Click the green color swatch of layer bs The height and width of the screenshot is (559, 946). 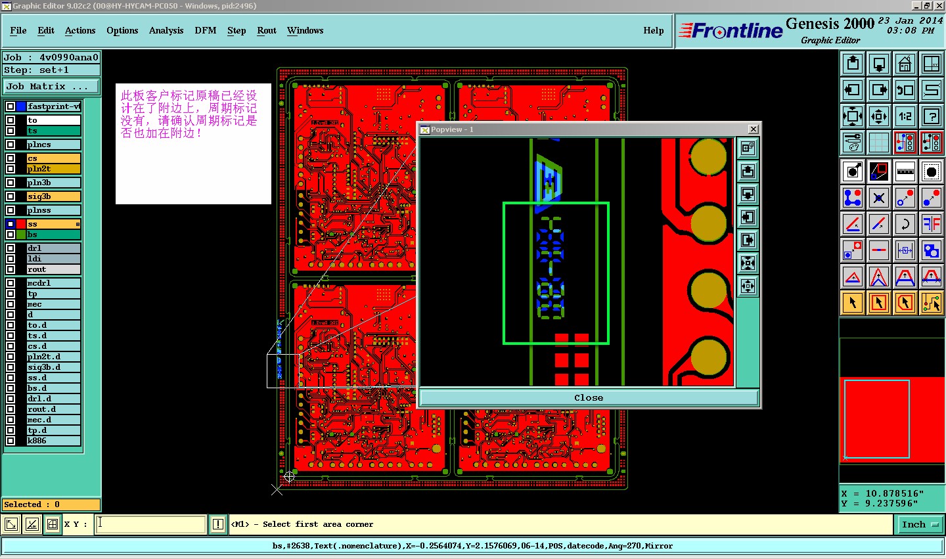tap(21, 235)
